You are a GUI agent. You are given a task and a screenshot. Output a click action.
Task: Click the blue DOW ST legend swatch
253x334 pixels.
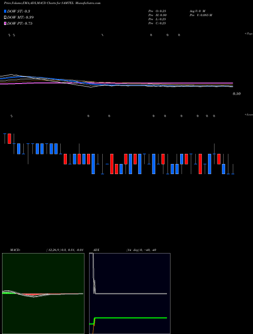tap(5, 11)
